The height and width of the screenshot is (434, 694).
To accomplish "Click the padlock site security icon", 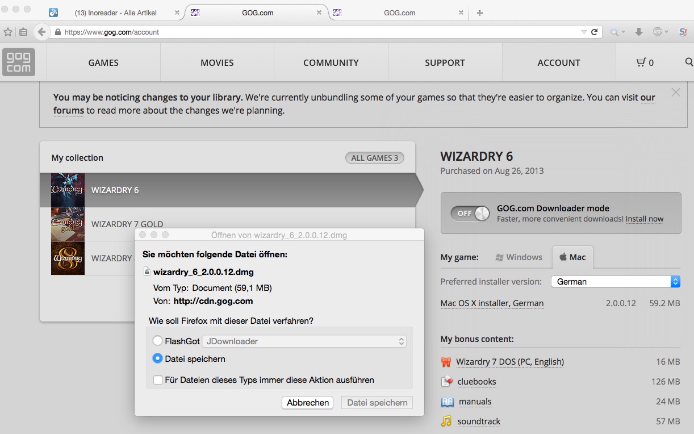I will pos(57,32).
